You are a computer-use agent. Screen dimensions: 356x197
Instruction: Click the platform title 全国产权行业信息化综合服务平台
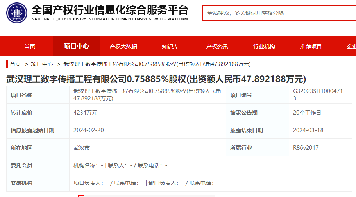pos(110,10)
